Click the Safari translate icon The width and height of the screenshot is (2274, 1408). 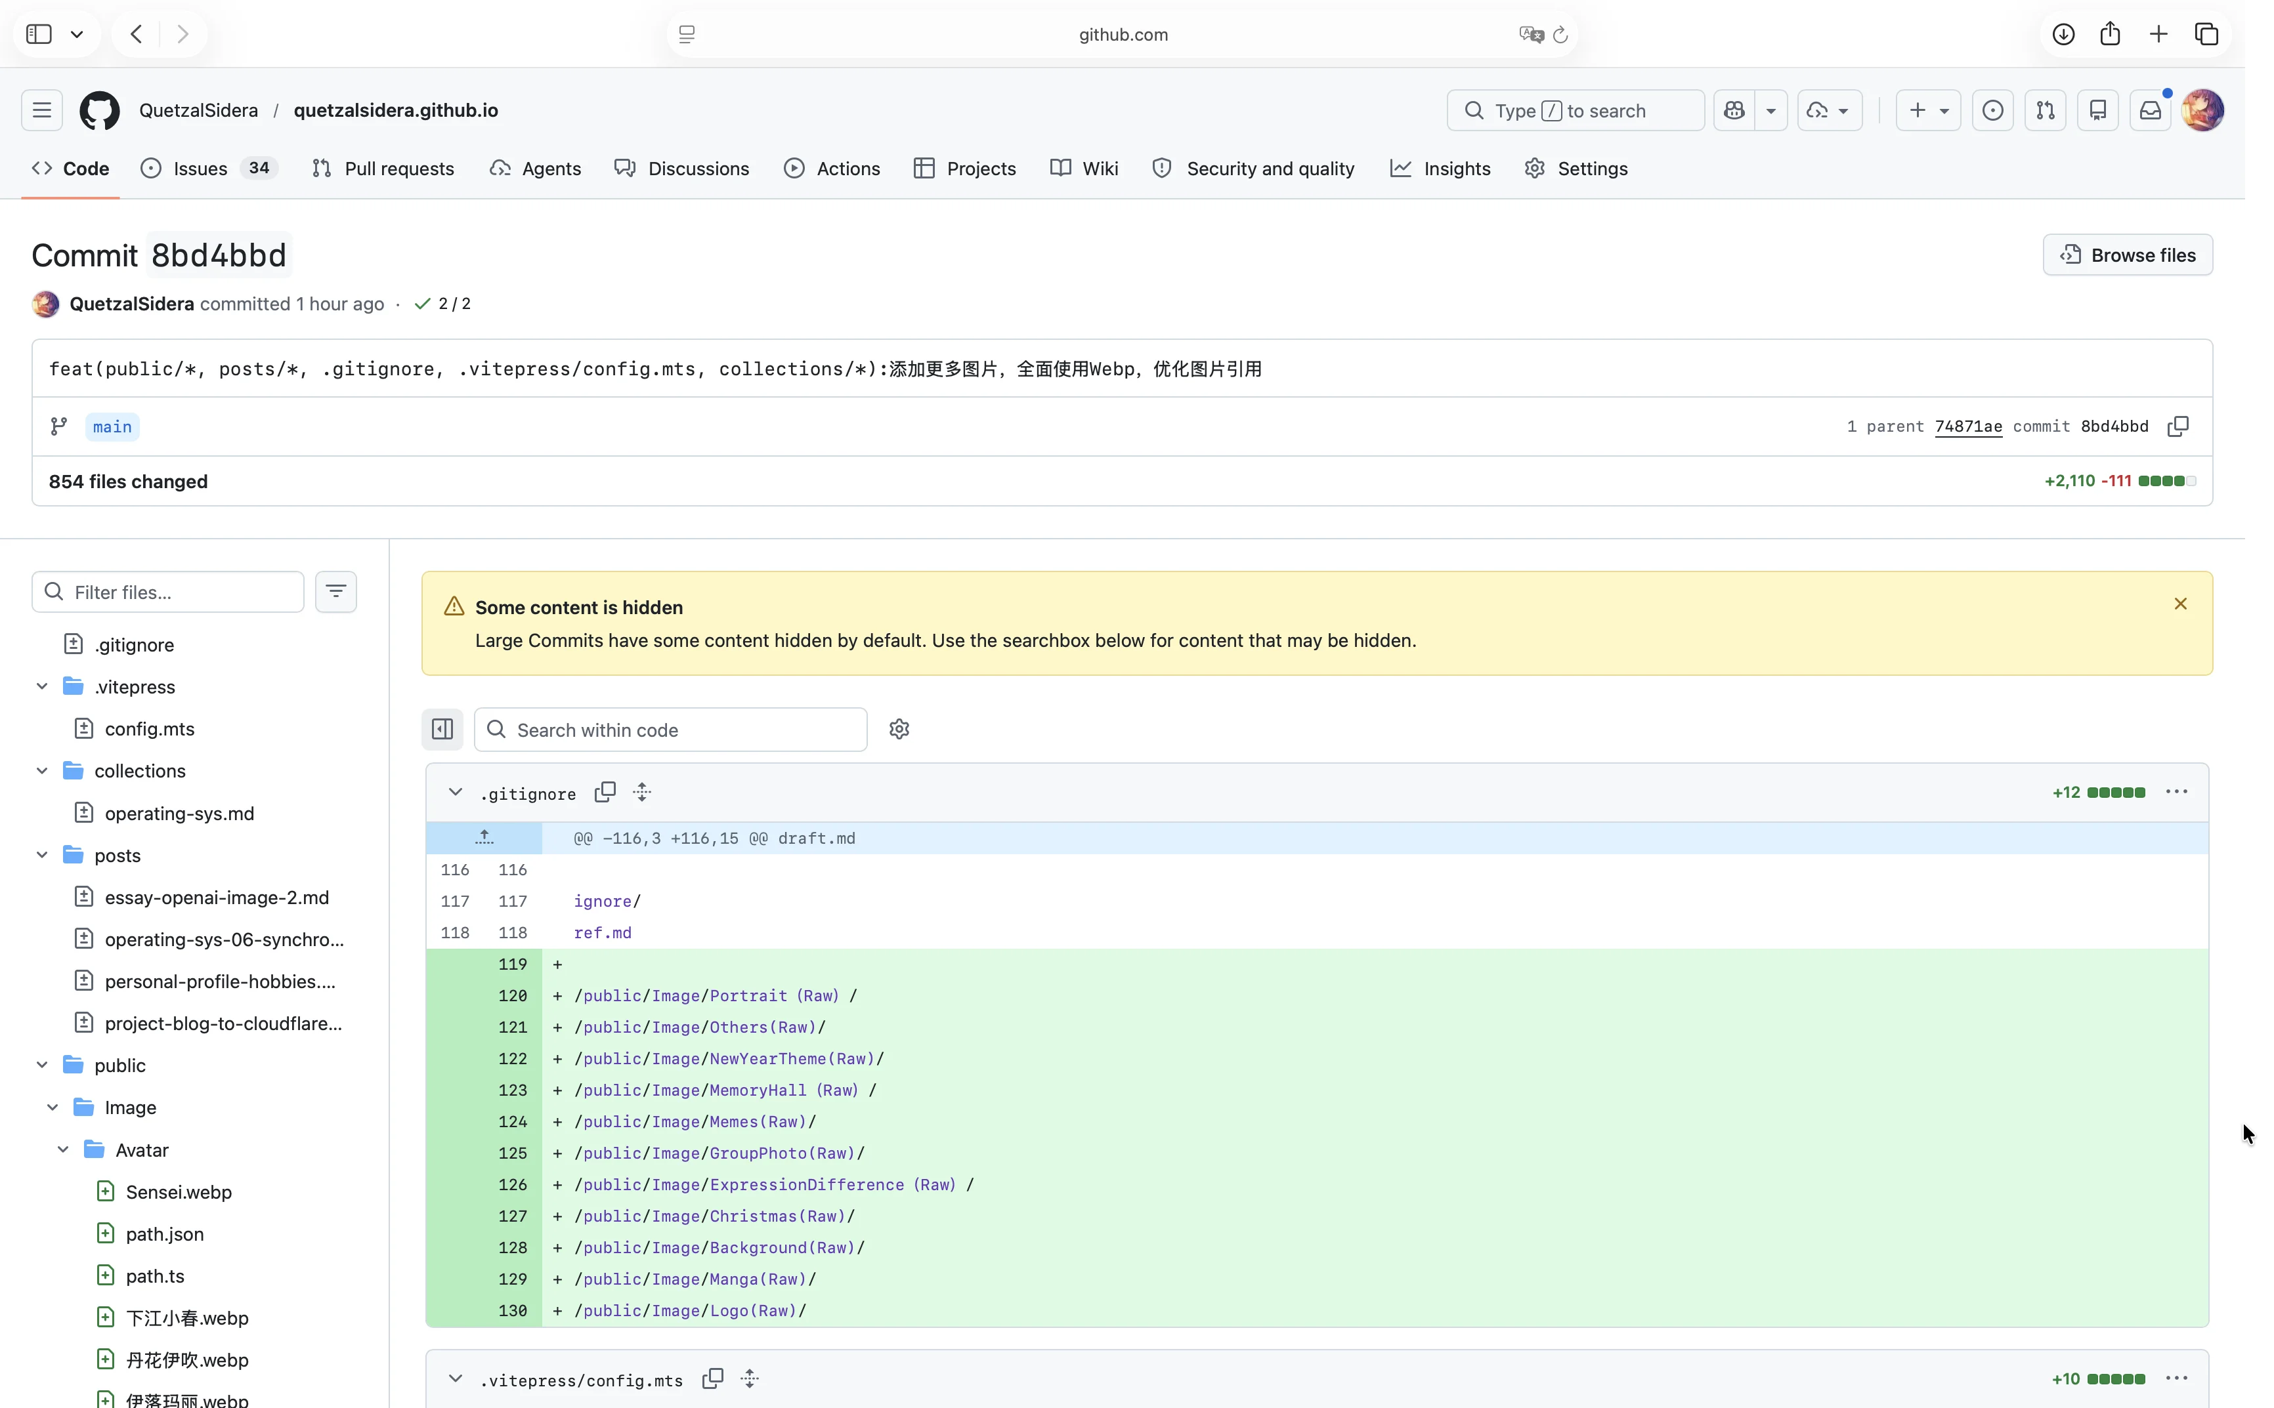click(1531, 35)
